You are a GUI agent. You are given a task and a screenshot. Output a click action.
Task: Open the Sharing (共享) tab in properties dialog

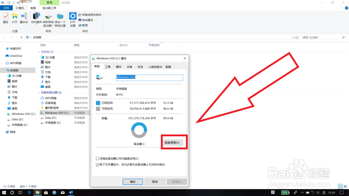pyautogui.click(x=129, y=67)
